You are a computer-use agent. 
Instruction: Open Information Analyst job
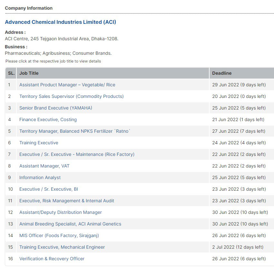click(40, 177)
